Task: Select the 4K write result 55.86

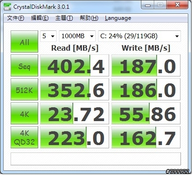Action: click(x=146, y=113)
